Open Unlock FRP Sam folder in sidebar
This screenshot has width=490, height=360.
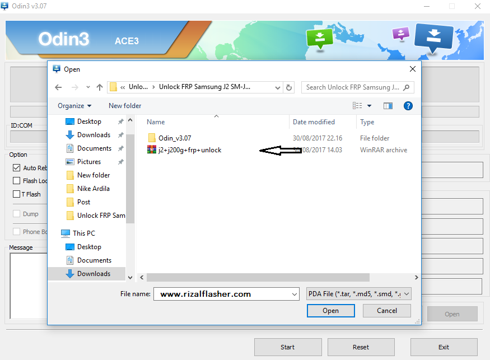101,216
